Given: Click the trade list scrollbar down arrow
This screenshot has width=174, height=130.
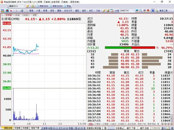Looking at the screenshot, I should click(172, 118).
